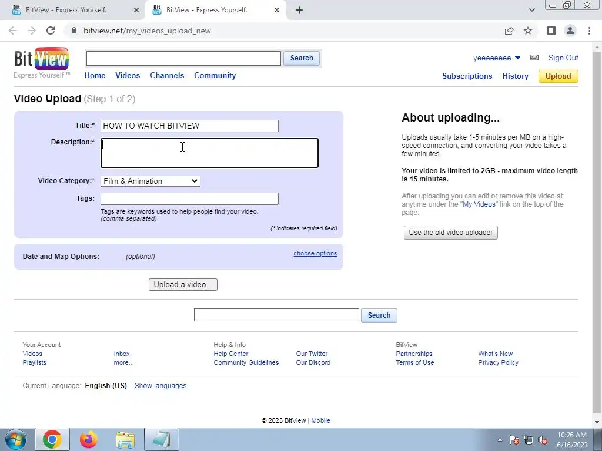Click the browser forward arrow

pyautogui.click(x=32, y=31)
